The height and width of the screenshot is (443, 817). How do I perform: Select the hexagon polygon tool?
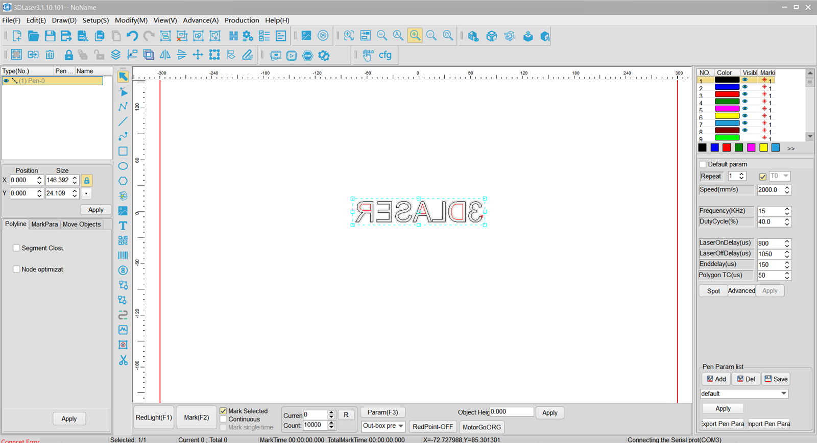pos(123,181)
